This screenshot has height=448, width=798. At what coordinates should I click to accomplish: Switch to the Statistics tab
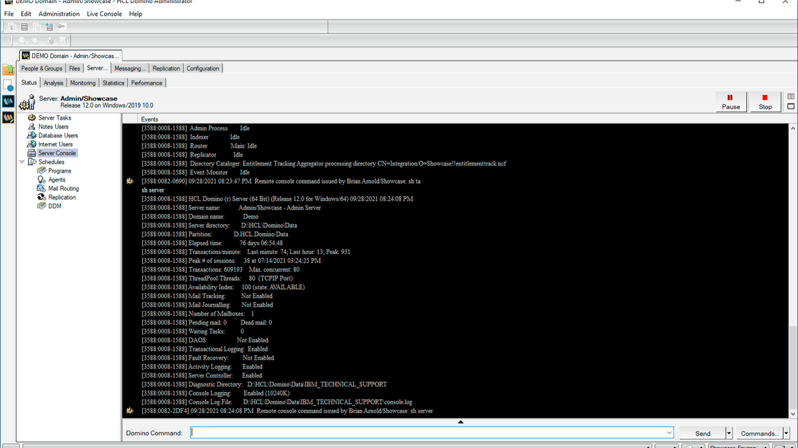point(113,83)
